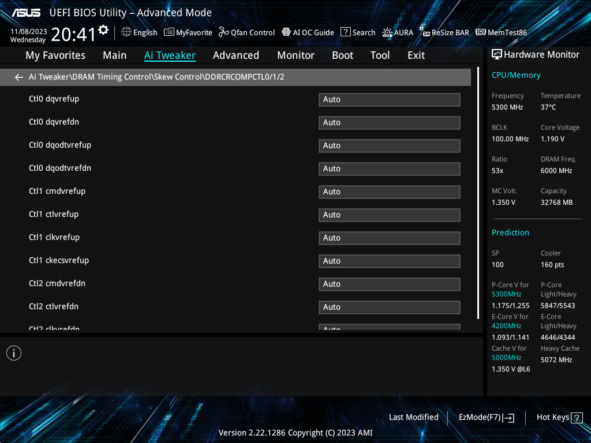Viewport: 591px width, 443px height.
Task: Open the English language selector globe
Action: coord(126,32)
